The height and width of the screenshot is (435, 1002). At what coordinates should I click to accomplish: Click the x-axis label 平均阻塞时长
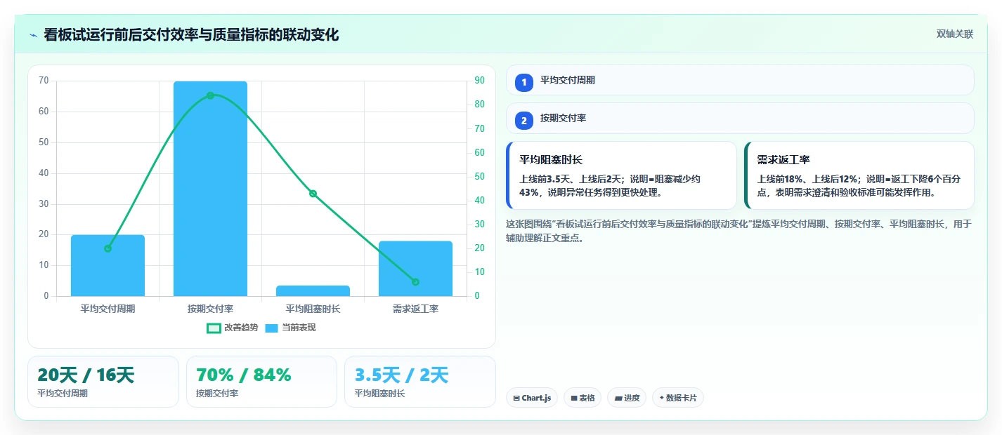[313, 309]
